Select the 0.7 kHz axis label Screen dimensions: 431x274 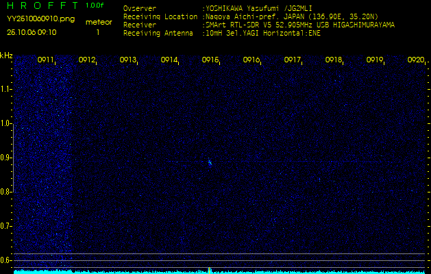pyautogui.click(x=6, y=225)
